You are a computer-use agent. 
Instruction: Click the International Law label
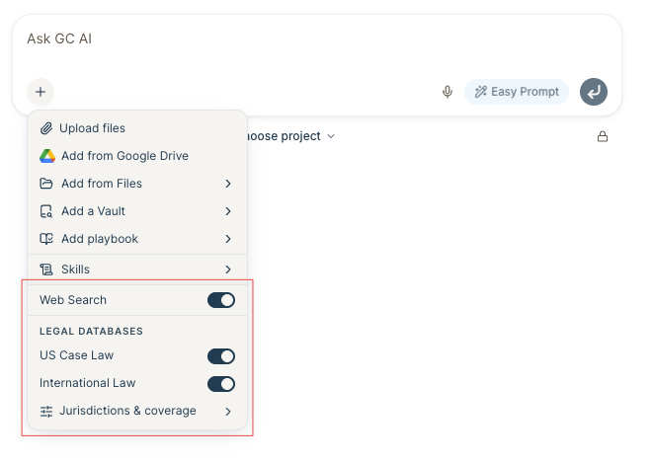pos(87,383)
